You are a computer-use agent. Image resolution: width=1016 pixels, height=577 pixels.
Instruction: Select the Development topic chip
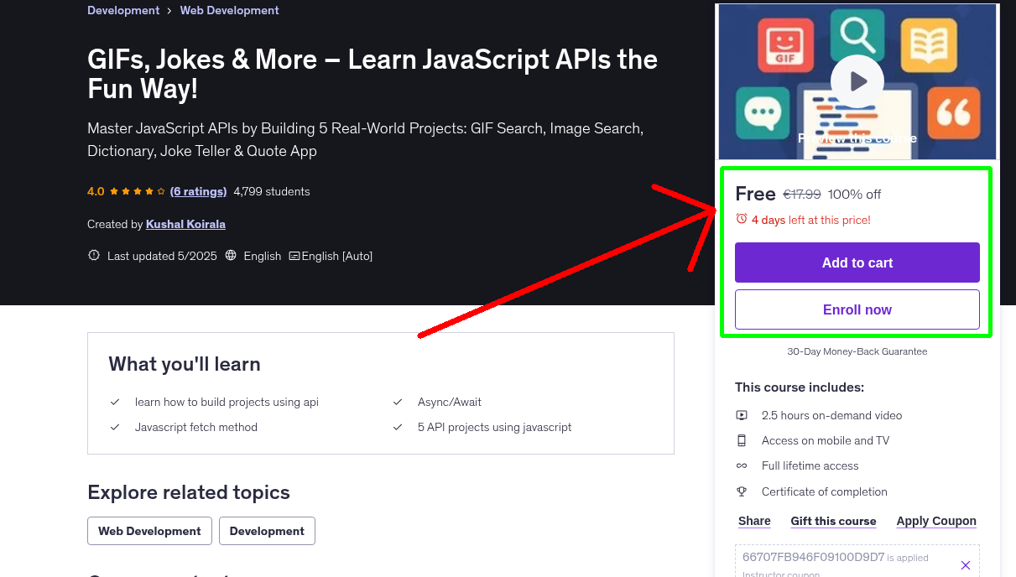[x=267, y=530]
